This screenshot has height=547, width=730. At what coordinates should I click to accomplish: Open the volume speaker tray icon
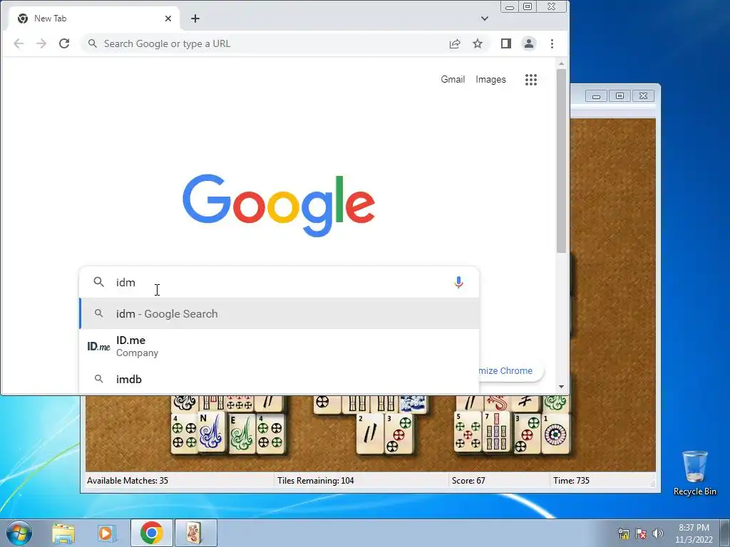click(x=658, y=533)
